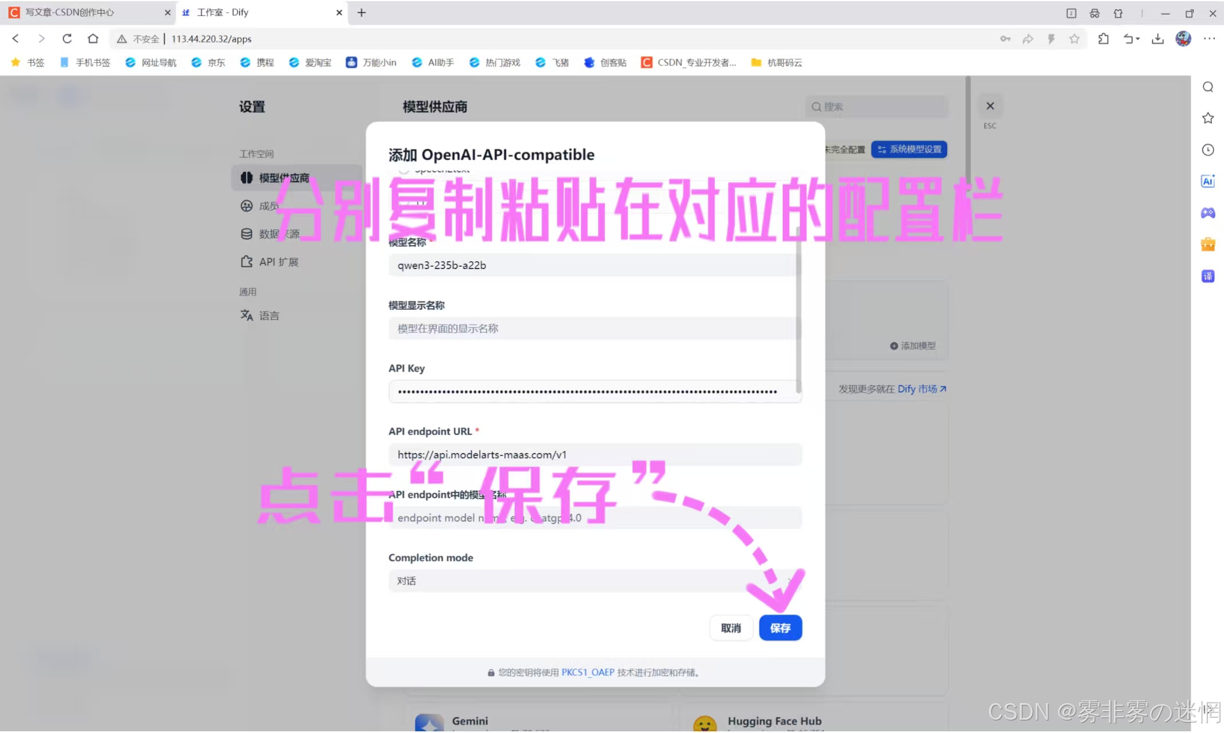This screenshot has height=733, width=1224.
Task: Open sidebar toolbox icon
Action: [x=1208, y=245]
